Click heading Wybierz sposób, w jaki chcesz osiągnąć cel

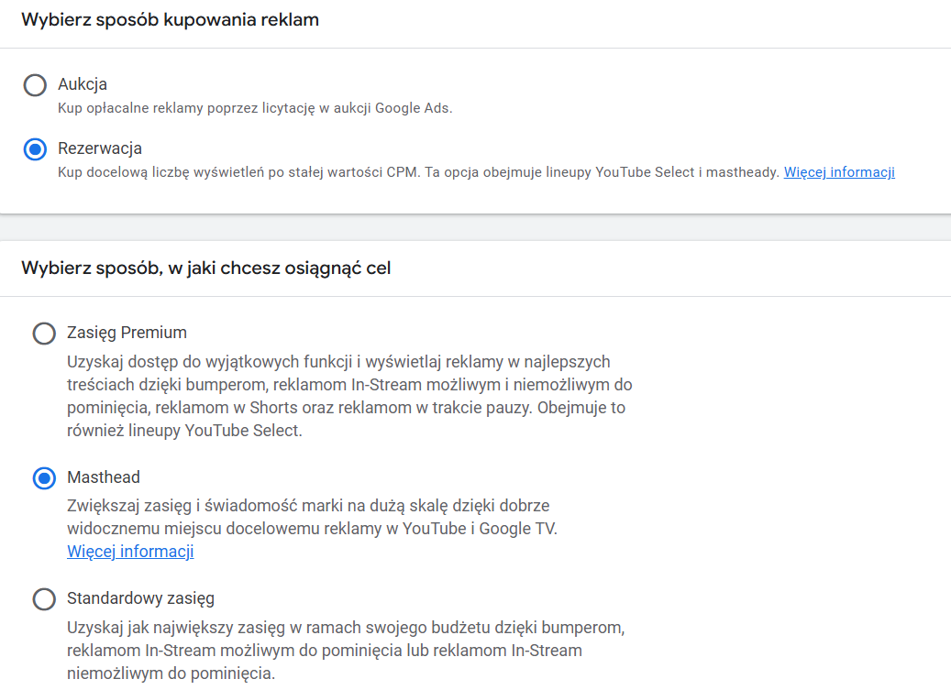(x=205, y=268)
